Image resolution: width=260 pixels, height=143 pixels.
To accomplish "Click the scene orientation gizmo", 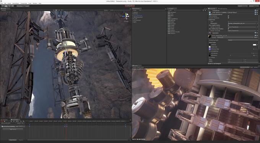I will coord(126,16).
